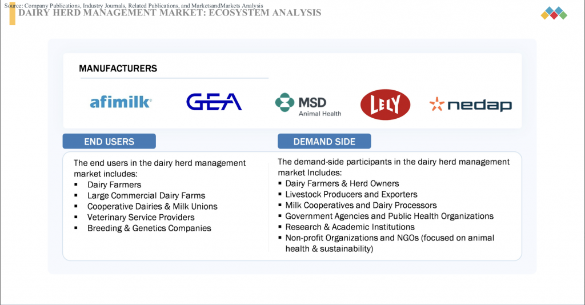Click the DEMAND SIDE header button
This screenshot has height=305, width=585.
pyautogui.click(x=324, y=142)
